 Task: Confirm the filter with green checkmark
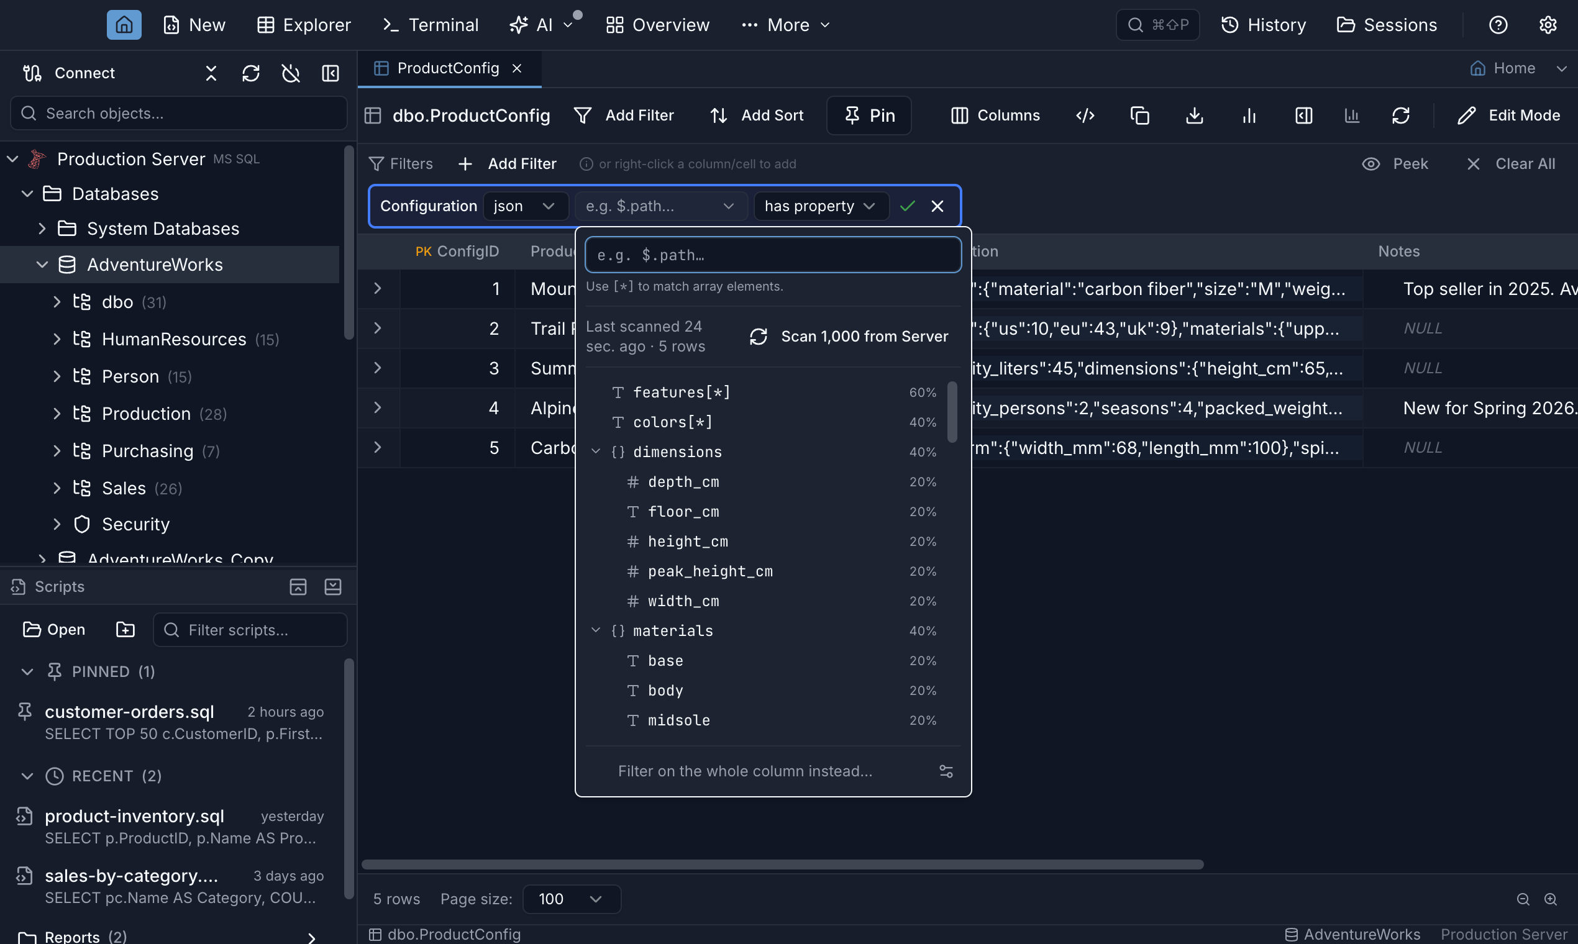907,206
